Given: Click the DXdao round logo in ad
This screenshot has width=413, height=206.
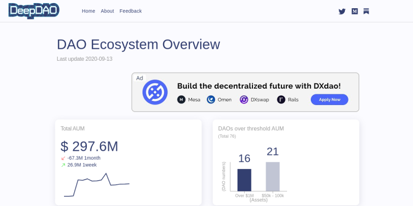Looking at the screenshot, I should coord(155,93).
